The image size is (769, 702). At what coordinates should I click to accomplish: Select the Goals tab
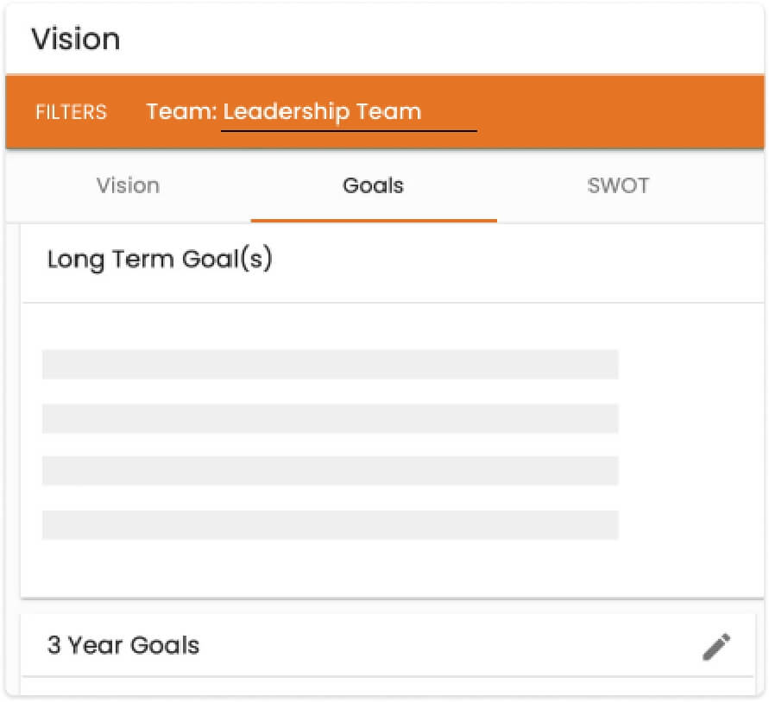click(x=373, y=185)
